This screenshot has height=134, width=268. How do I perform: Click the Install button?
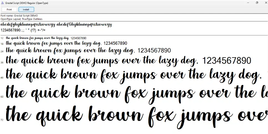(x=26, y=10)
